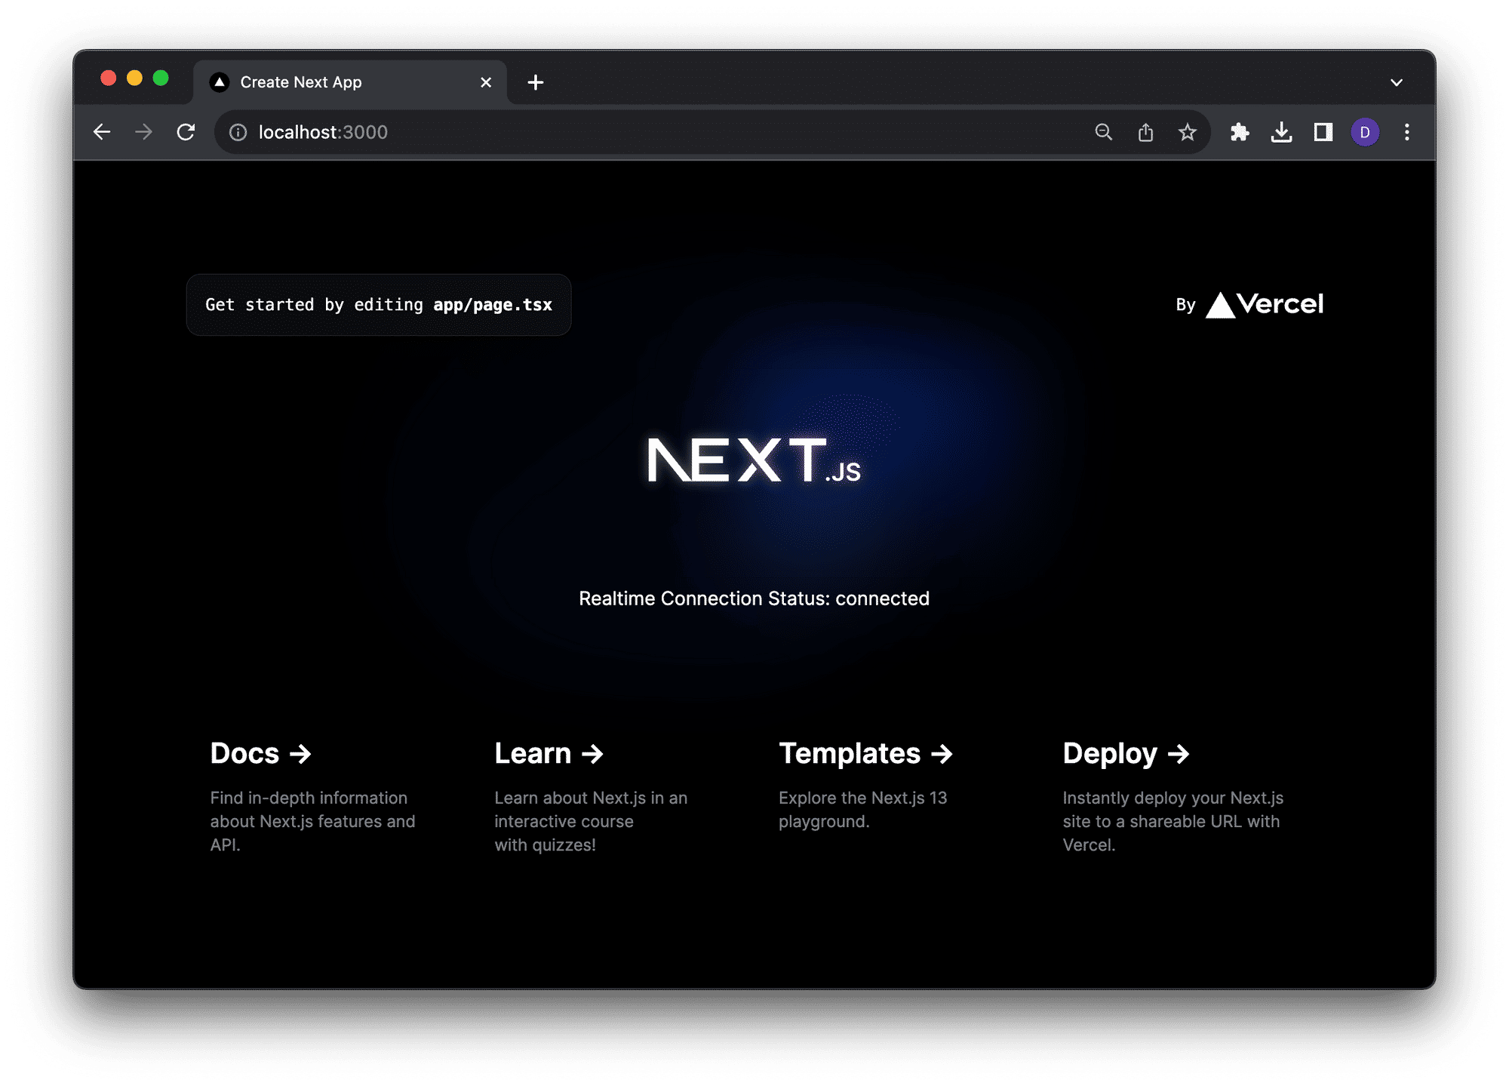Share this page via share icon

1145,132
